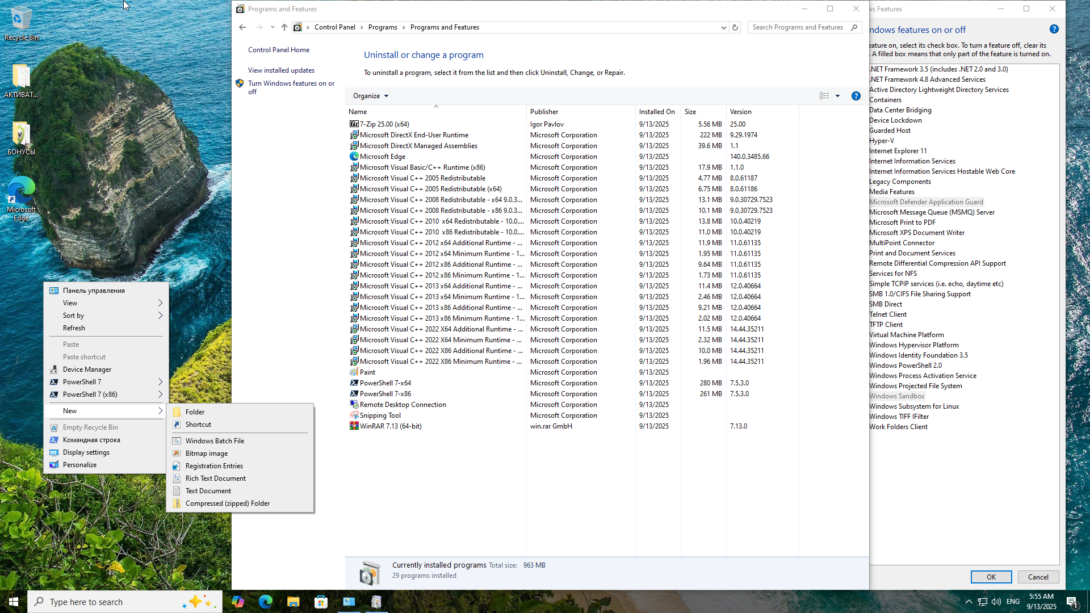Open File Explorer from the taskbar
The image size is (1090, 613).
coord(294,602)
